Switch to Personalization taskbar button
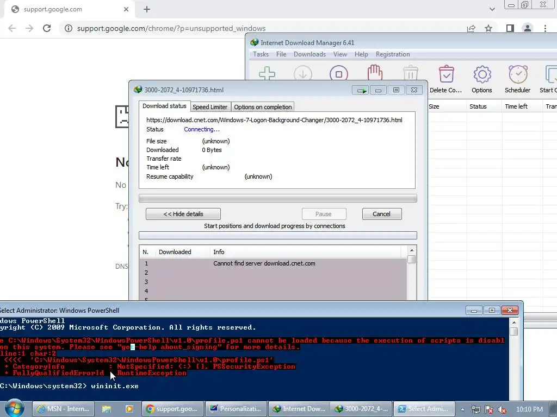 (236, 409)
